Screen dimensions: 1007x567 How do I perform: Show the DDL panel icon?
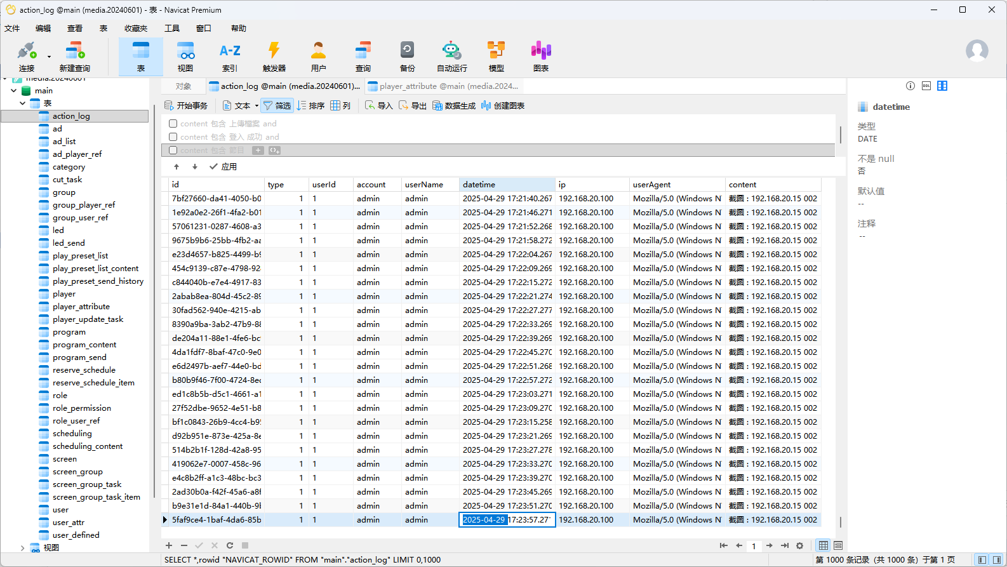926,86
